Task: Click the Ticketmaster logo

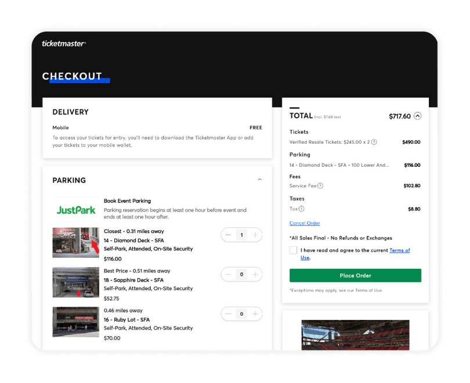Action: pos(64,43)
